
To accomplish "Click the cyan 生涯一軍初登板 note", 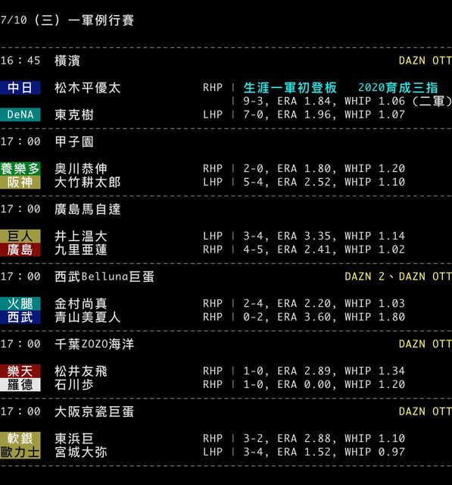I will coord(290,88).
